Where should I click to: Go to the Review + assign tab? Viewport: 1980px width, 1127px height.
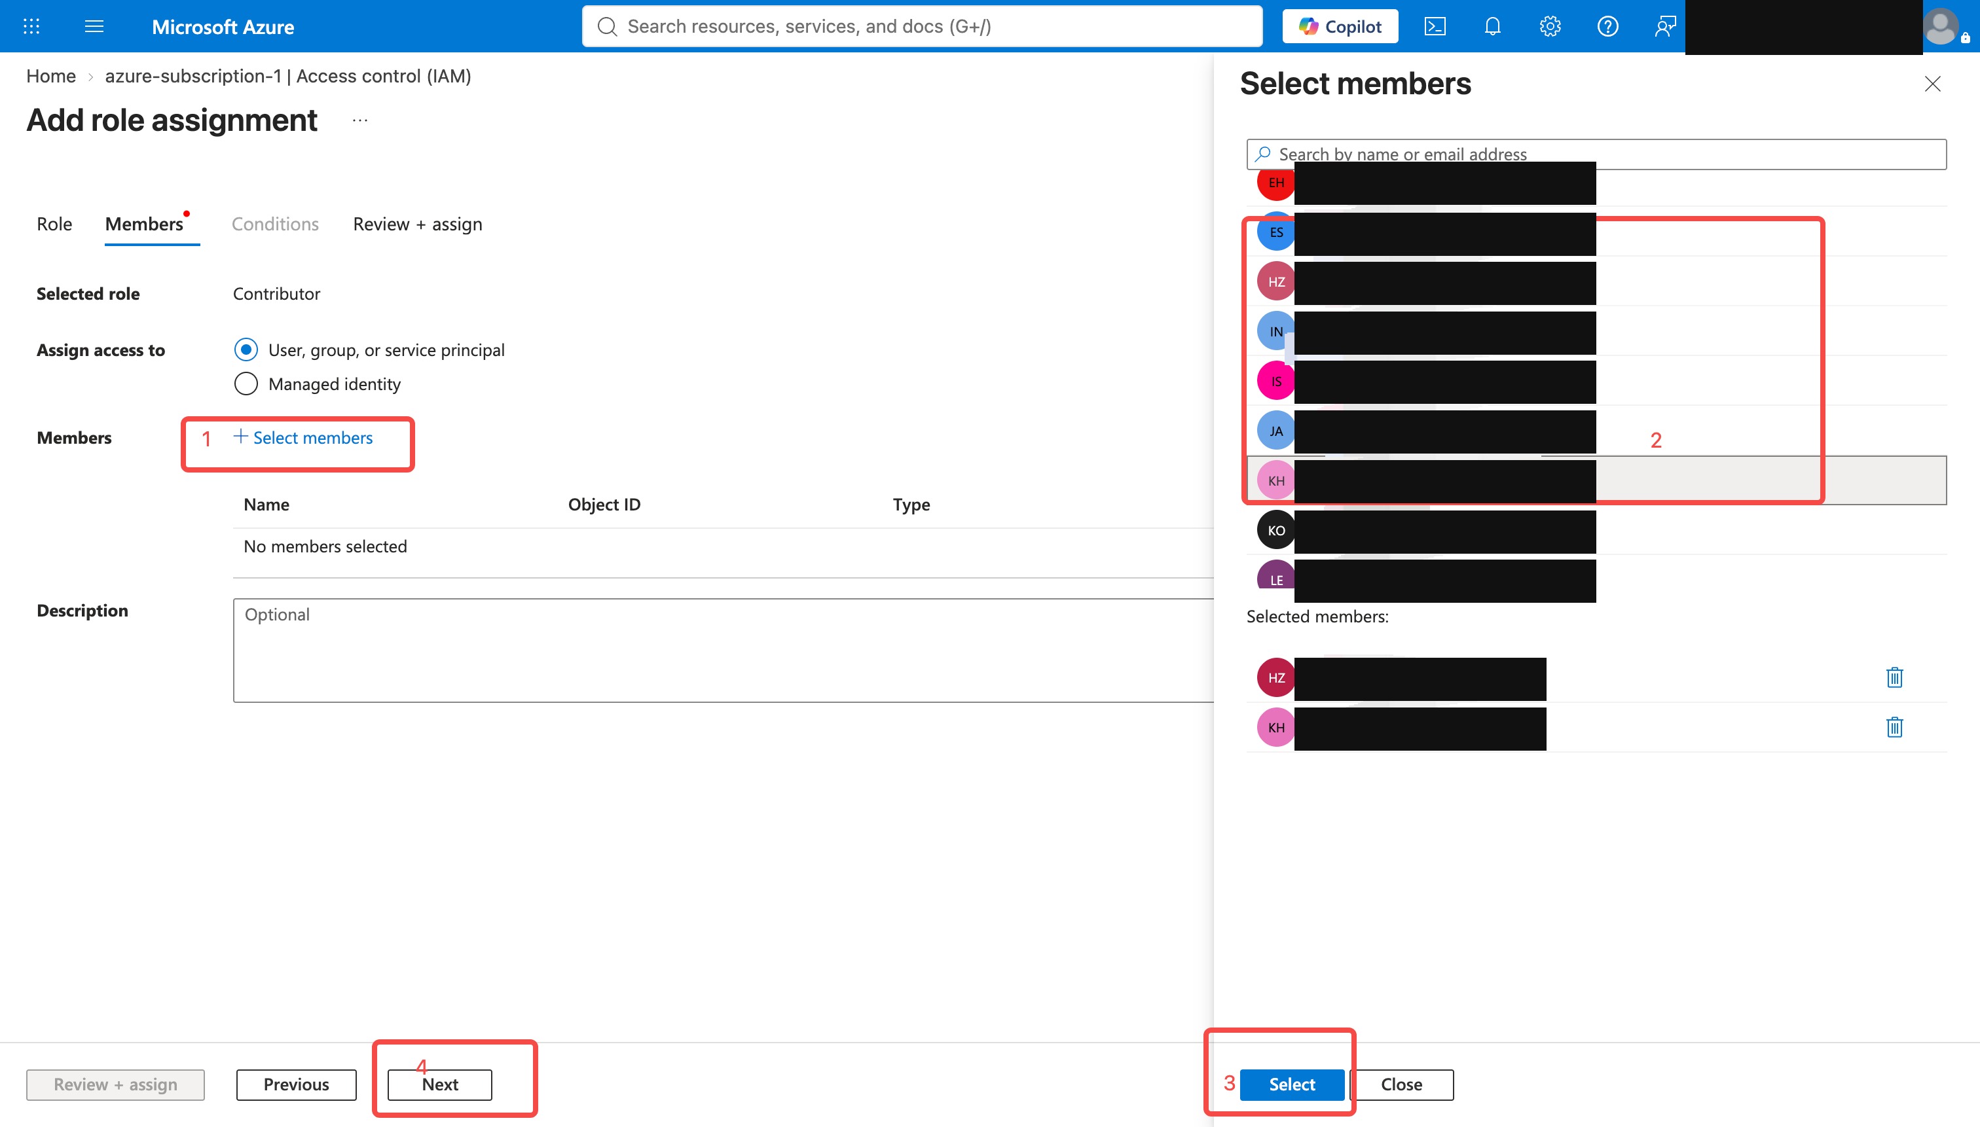(417, 224)
